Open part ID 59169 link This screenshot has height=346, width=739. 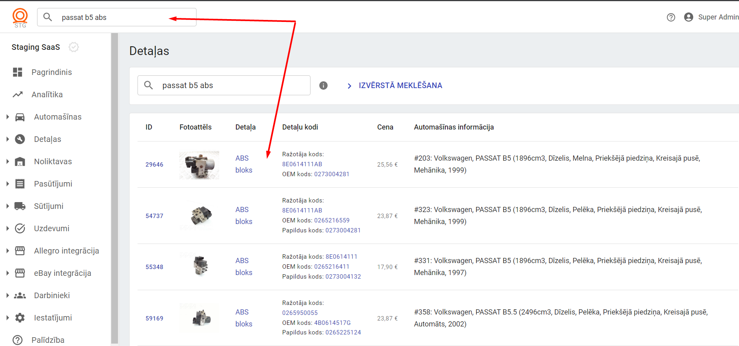point(154,318)
